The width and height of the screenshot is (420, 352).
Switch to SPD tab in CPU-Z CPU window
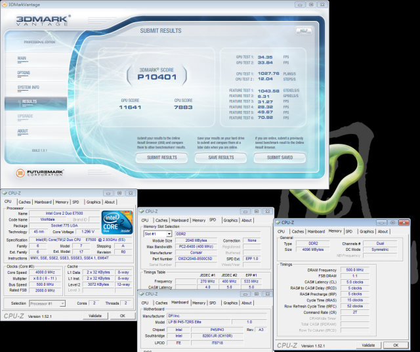coord(76,202)
